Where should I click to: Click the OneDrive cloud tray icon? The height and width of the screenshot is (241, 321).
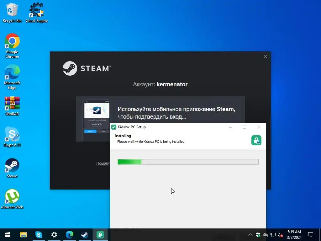[x=265, y=235]
